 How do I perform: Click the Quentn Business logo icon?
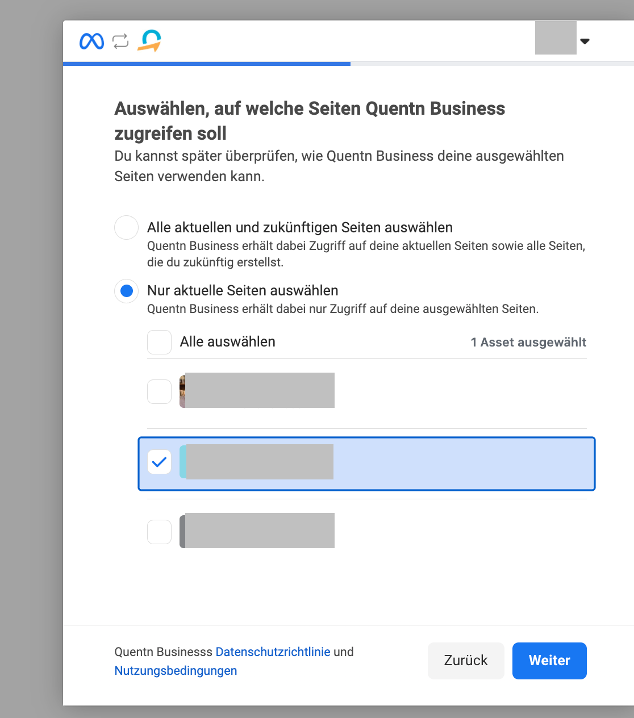coord(149,41)
